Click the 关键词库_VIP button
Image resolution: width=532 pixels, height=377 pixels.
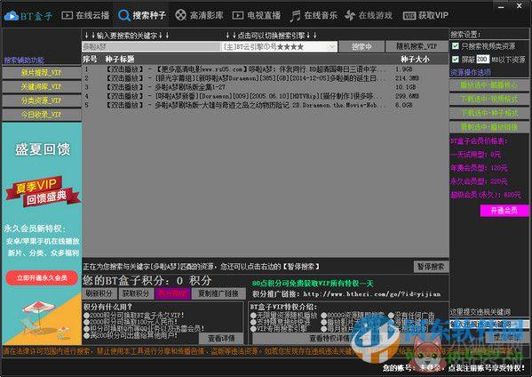[42, 86]
